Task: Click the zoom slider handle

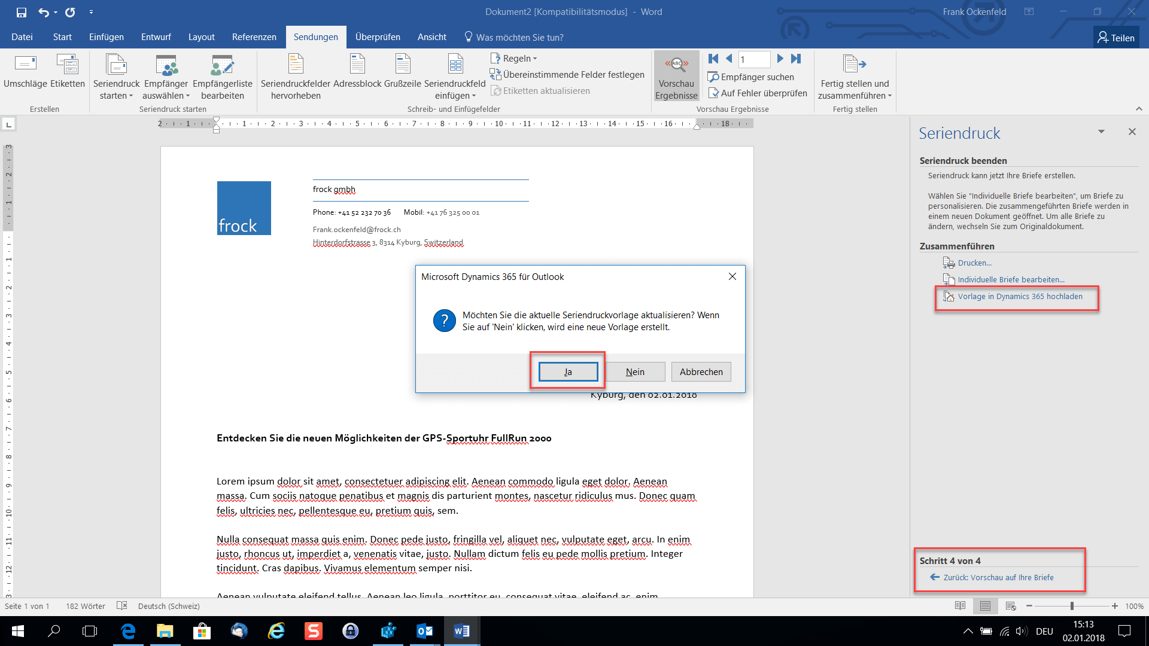Action: pos(1072,606)
